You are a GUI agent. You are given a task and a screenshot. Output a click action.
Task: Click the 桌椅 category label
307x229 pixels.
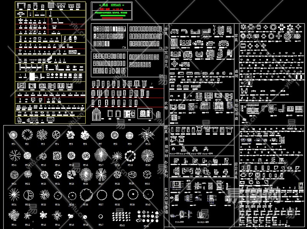[x=236, y=73]
